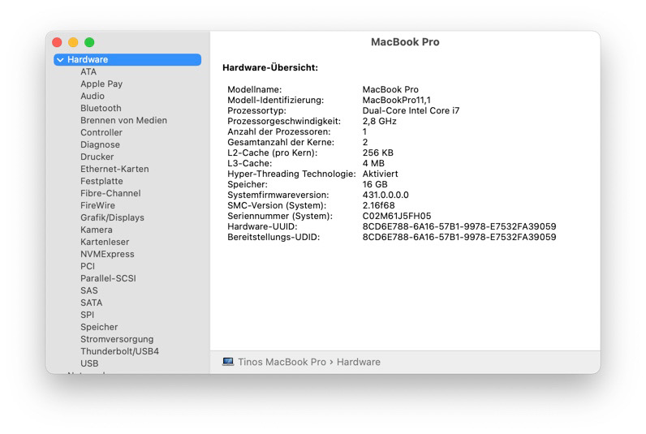Open the Fibre-Channel entry

110,193
